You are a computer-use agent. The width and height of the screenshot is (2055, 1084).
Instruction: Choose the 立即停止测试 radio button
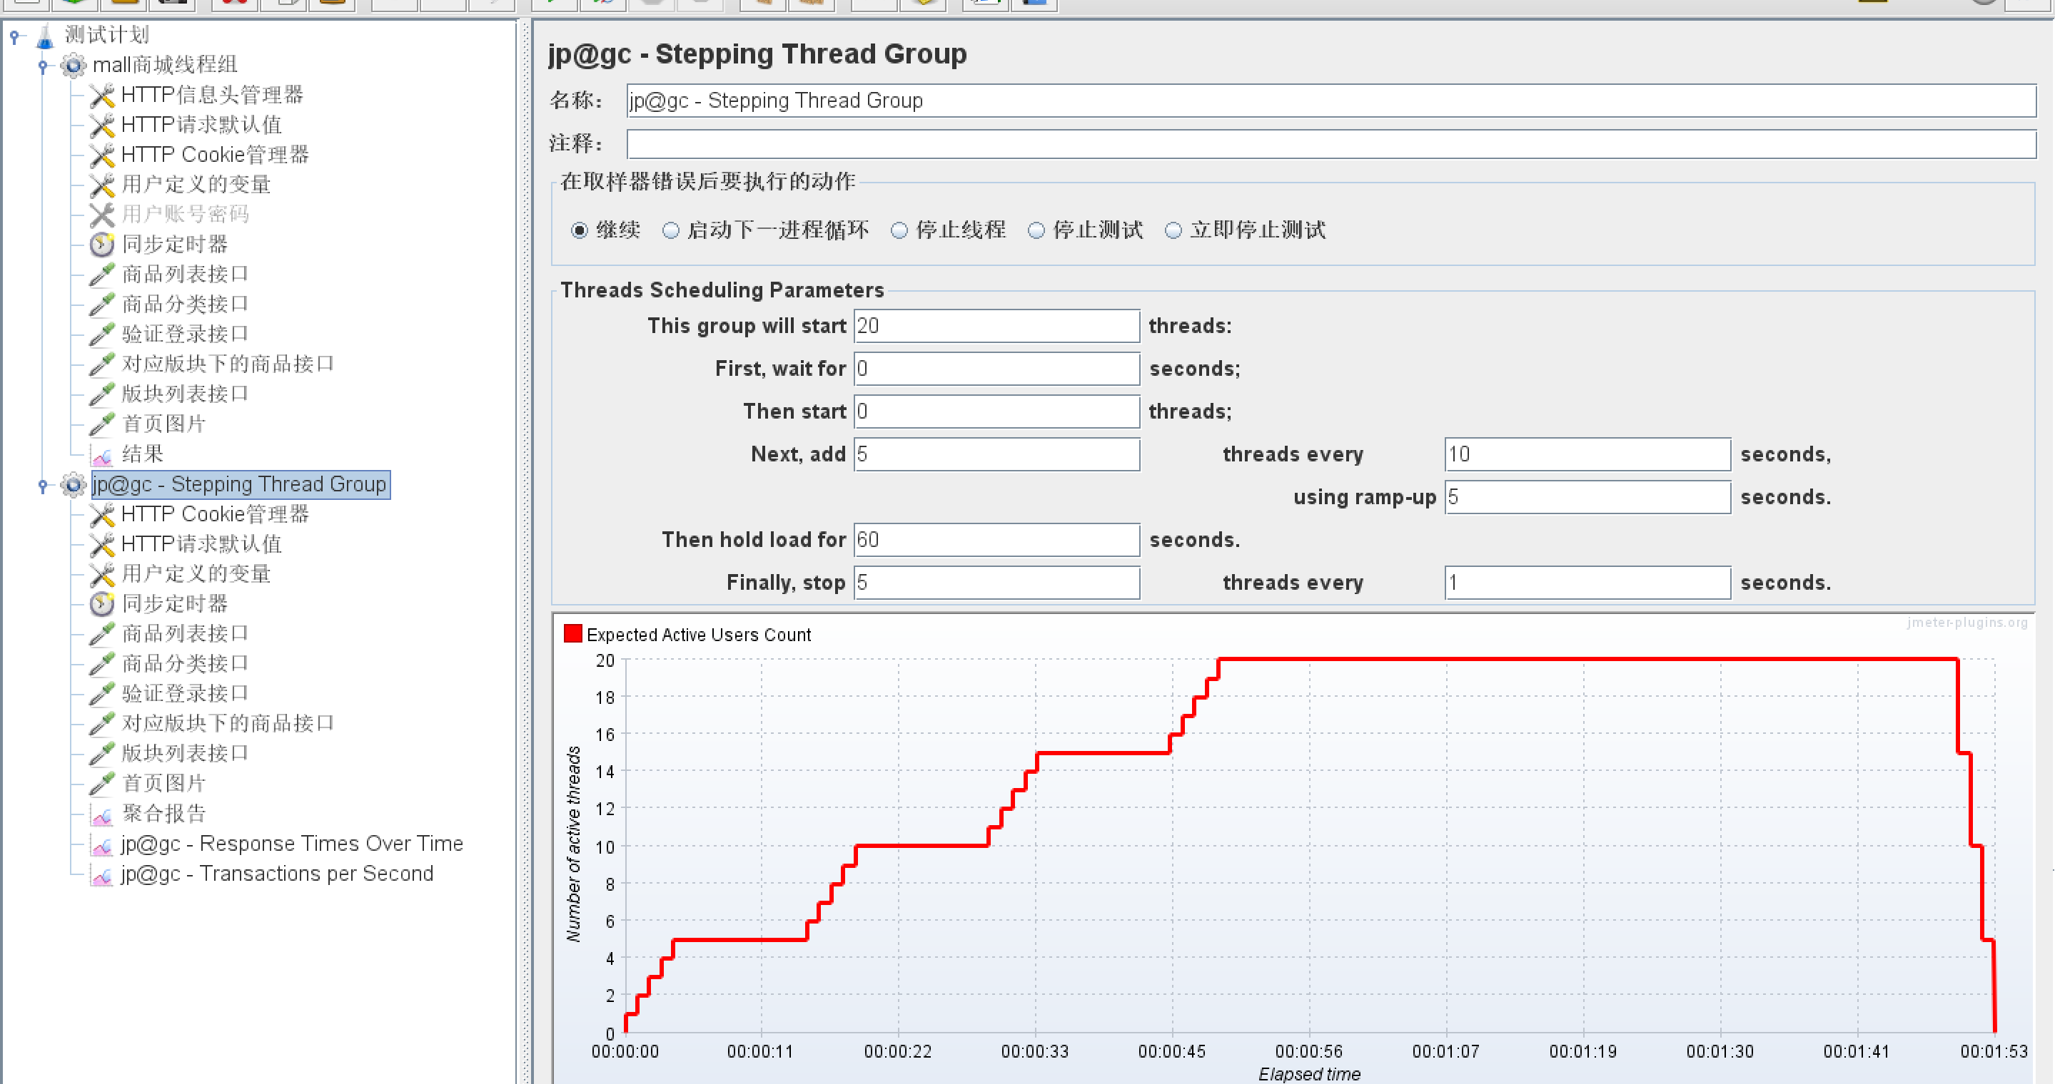tap(1173, 230)
